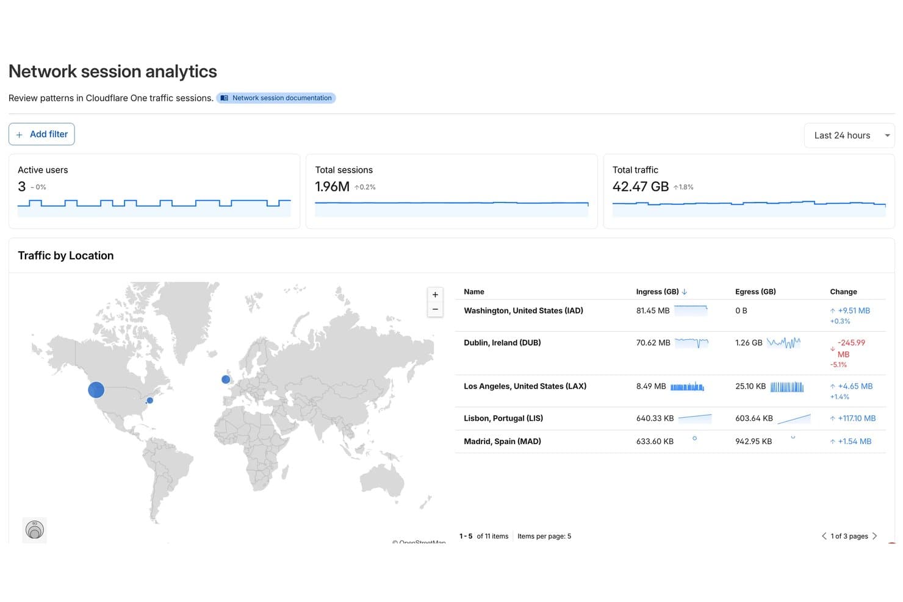This screenshot has width=903, height=602.
Task: Click the 640.33 KB ingress value
Action: coord(655,418)
